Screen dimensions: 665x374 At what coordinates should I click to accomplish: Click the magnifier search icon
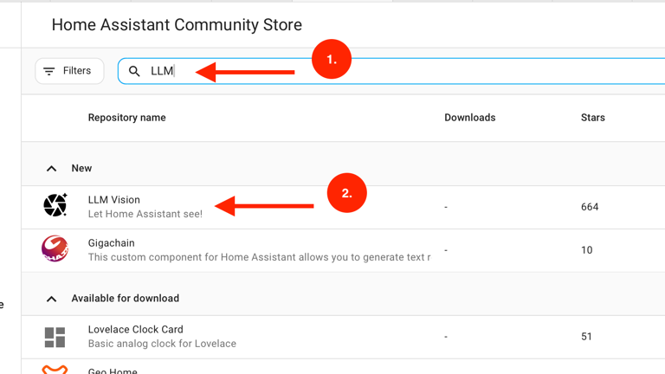click(134, 71)
